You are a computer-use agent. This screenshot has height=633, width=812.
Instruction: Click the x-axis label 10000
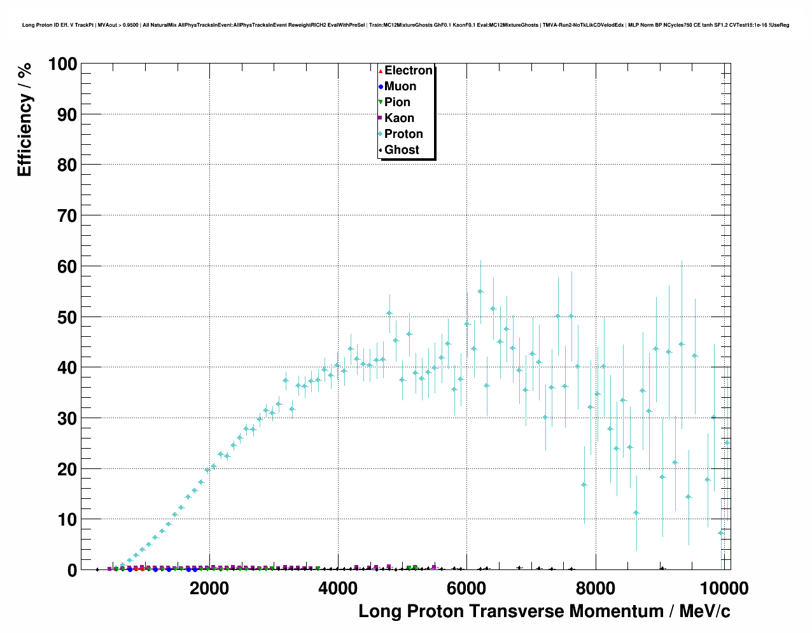[724, 588]
